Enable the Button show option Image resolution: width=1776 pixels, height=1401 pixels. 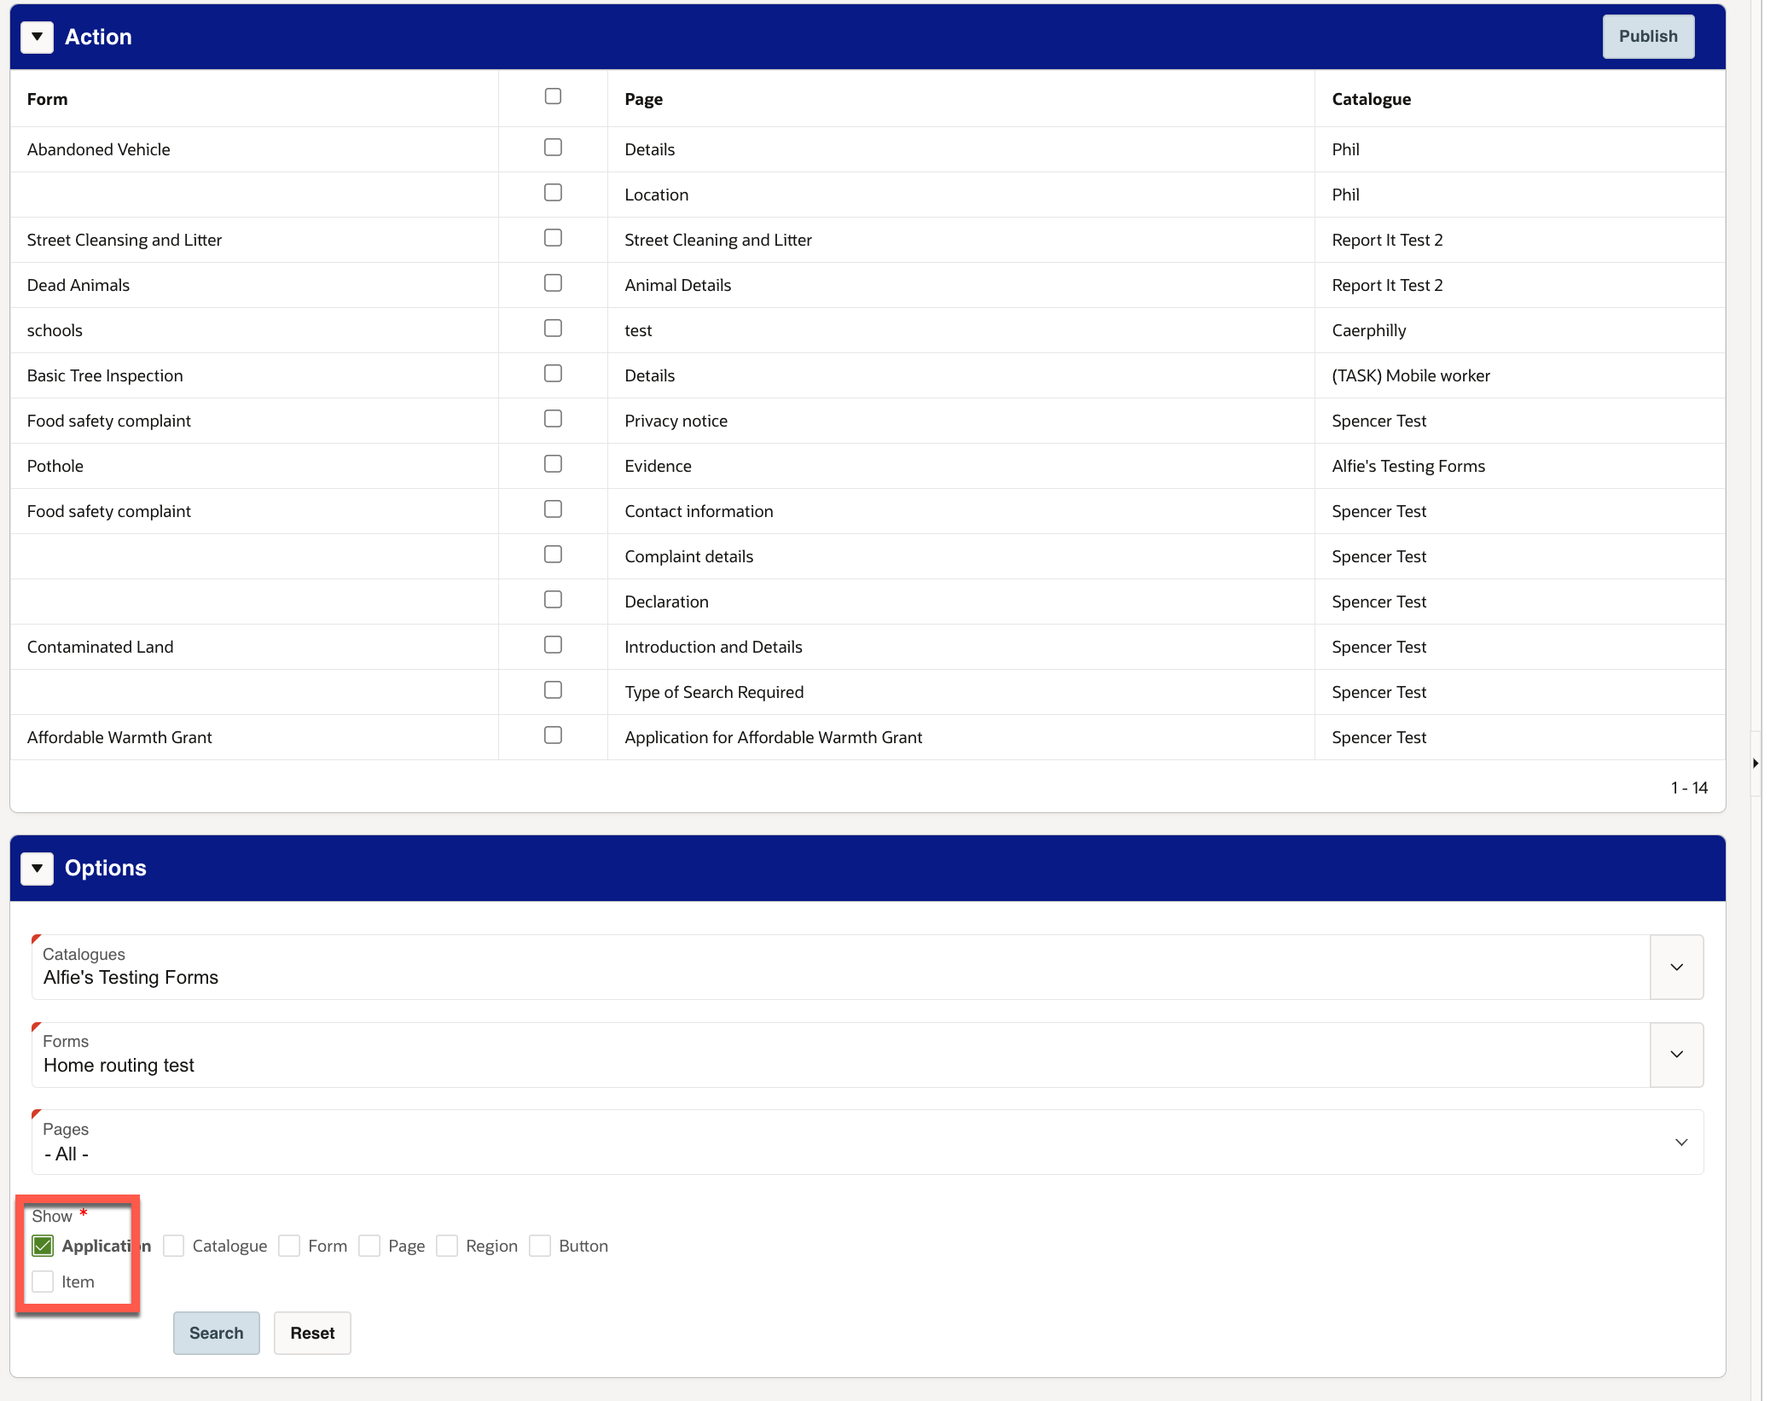(x=540, y=1246)
